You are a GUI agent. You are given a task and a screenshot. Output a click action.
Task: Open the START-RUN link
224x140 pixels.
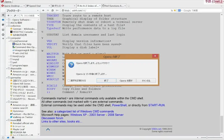(x=157, y=105)
